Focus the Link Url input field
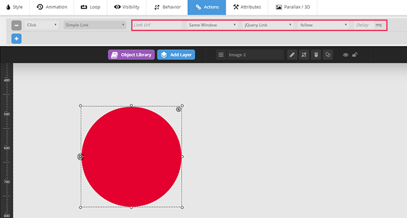 coord(157,25)
